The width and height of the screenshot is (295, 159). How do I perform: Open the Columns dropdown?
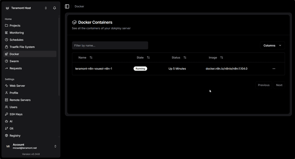point(273,46)
